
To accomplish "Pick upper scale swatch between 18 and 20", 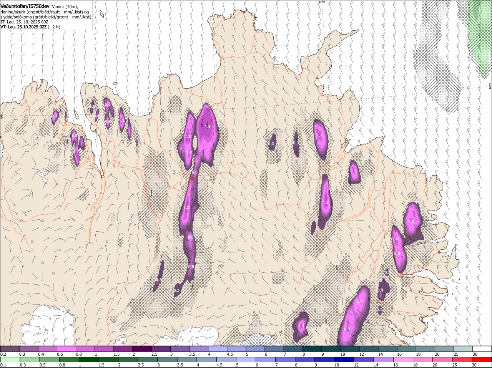I will click(426, 348).
